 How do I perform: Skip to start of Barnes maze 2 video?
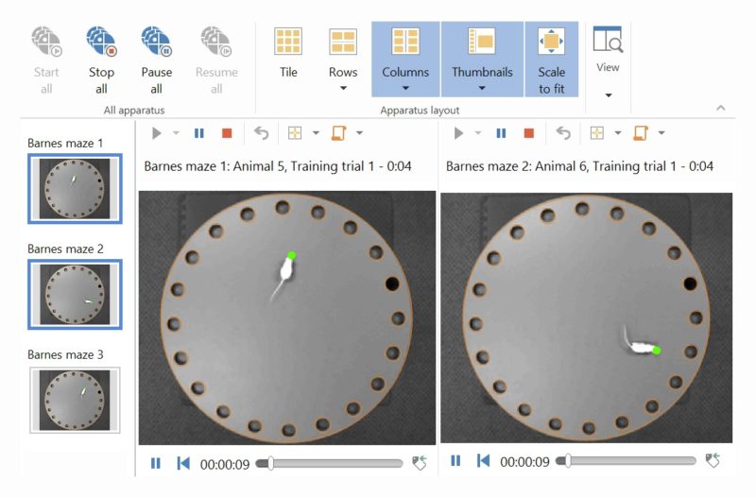[483, 461]
